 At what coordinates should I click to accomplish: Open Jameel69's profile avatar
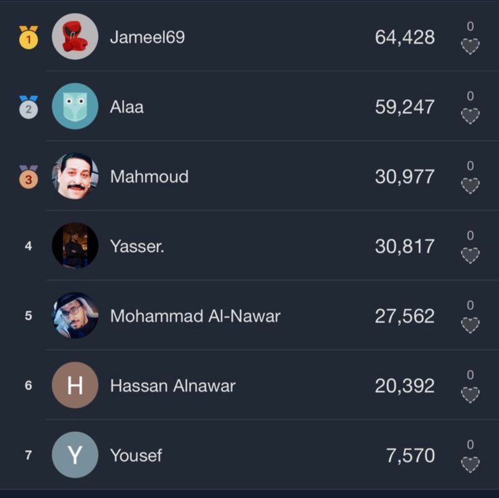75,37
